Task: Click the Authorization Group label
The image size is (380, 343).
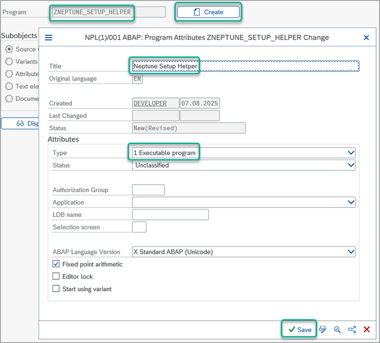Action: pyautogui.click(x=81, y=190)
